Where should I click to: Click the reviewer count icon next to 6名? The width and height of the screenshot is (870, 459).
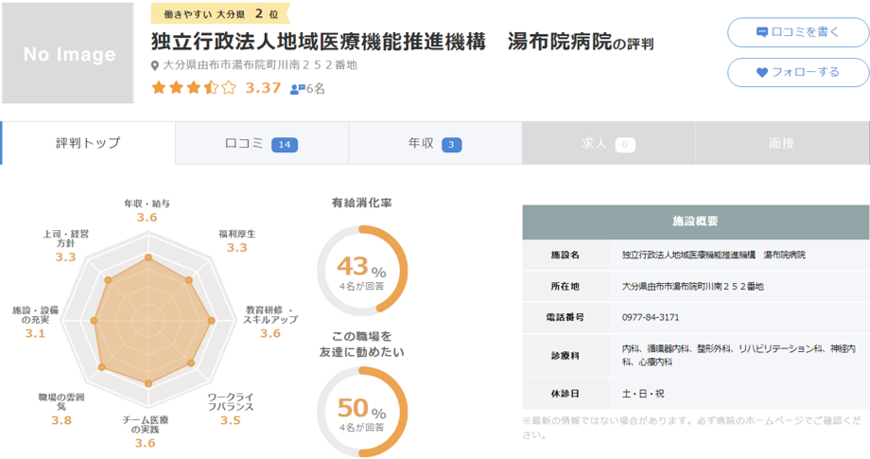tap(297, 89)
